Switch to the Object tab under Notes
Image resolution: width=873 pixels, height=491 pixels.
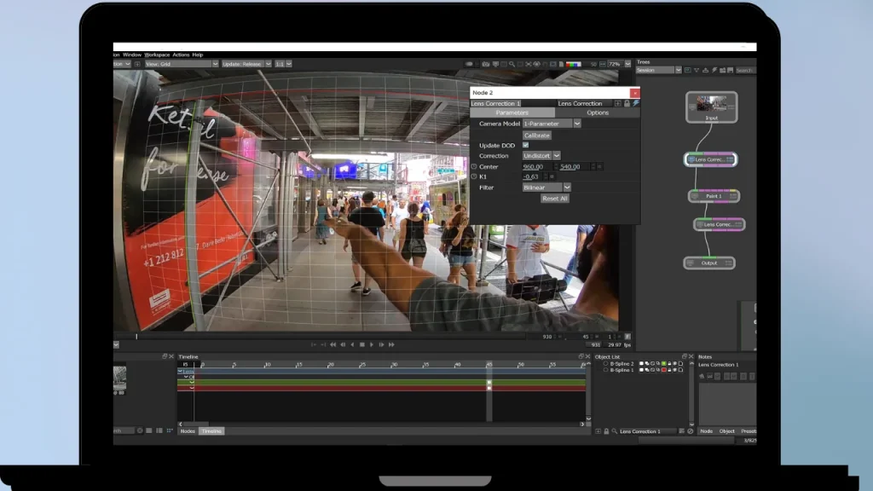point(726,431)
